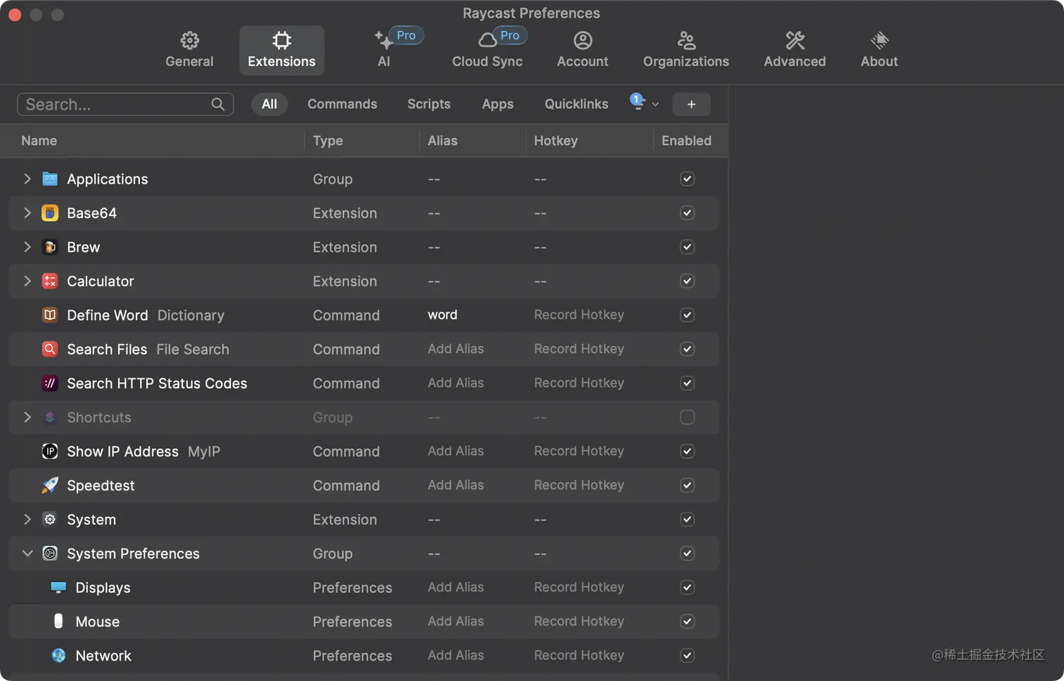Filter list by Commands

[x=342, y=104]
